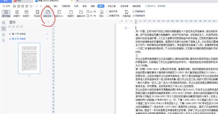Switch to the 页面布局 ribbon tab
Viewport: 218px width, 114px height.
[x=66, y=6]
